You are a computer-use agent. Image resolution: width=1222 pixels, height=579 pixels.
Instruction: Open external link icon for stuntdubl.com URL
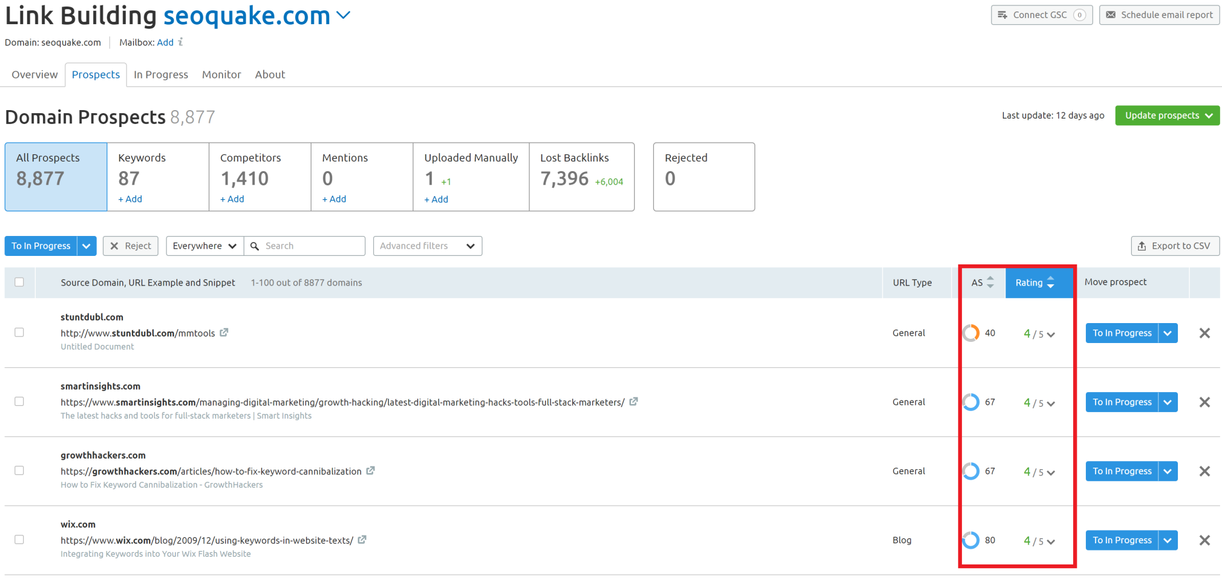point(224,333)
